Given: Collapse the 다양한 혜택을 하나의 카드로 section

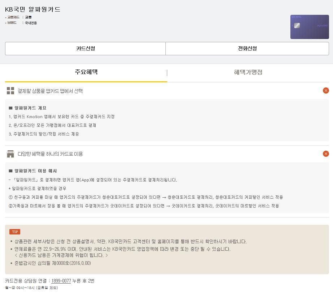Looking at the screenshot, I should tap(325, 154).
